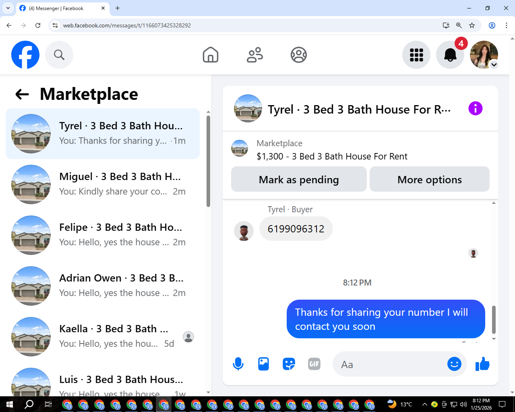Screen dimensions: 515x412
Task: Open Notifications bell with badge 4
Action: click(450, 55)
